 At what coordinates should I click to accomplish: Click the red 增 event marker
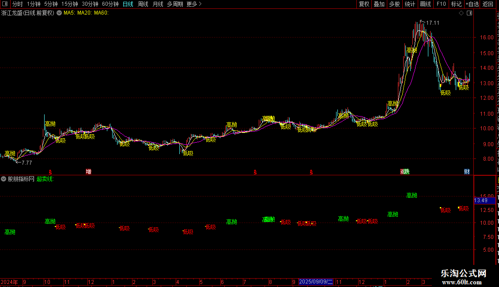pos(88,171)
